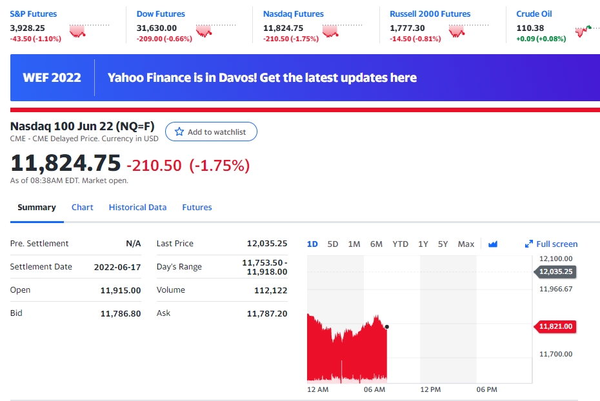The image size is (600, 401).
Task: Open the Dow Futures mini sparkline chart
Action: pyautogui.click(x=216, y=30)
